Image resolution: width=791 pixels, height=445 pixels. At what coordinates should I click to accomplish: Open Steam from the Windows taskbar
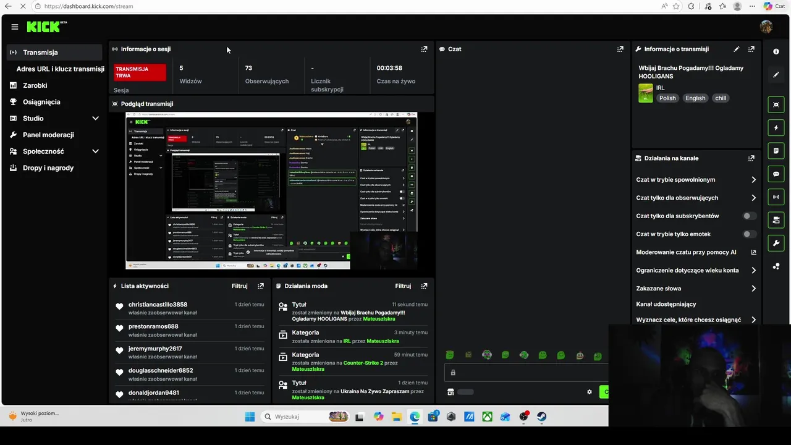[541, 417]
